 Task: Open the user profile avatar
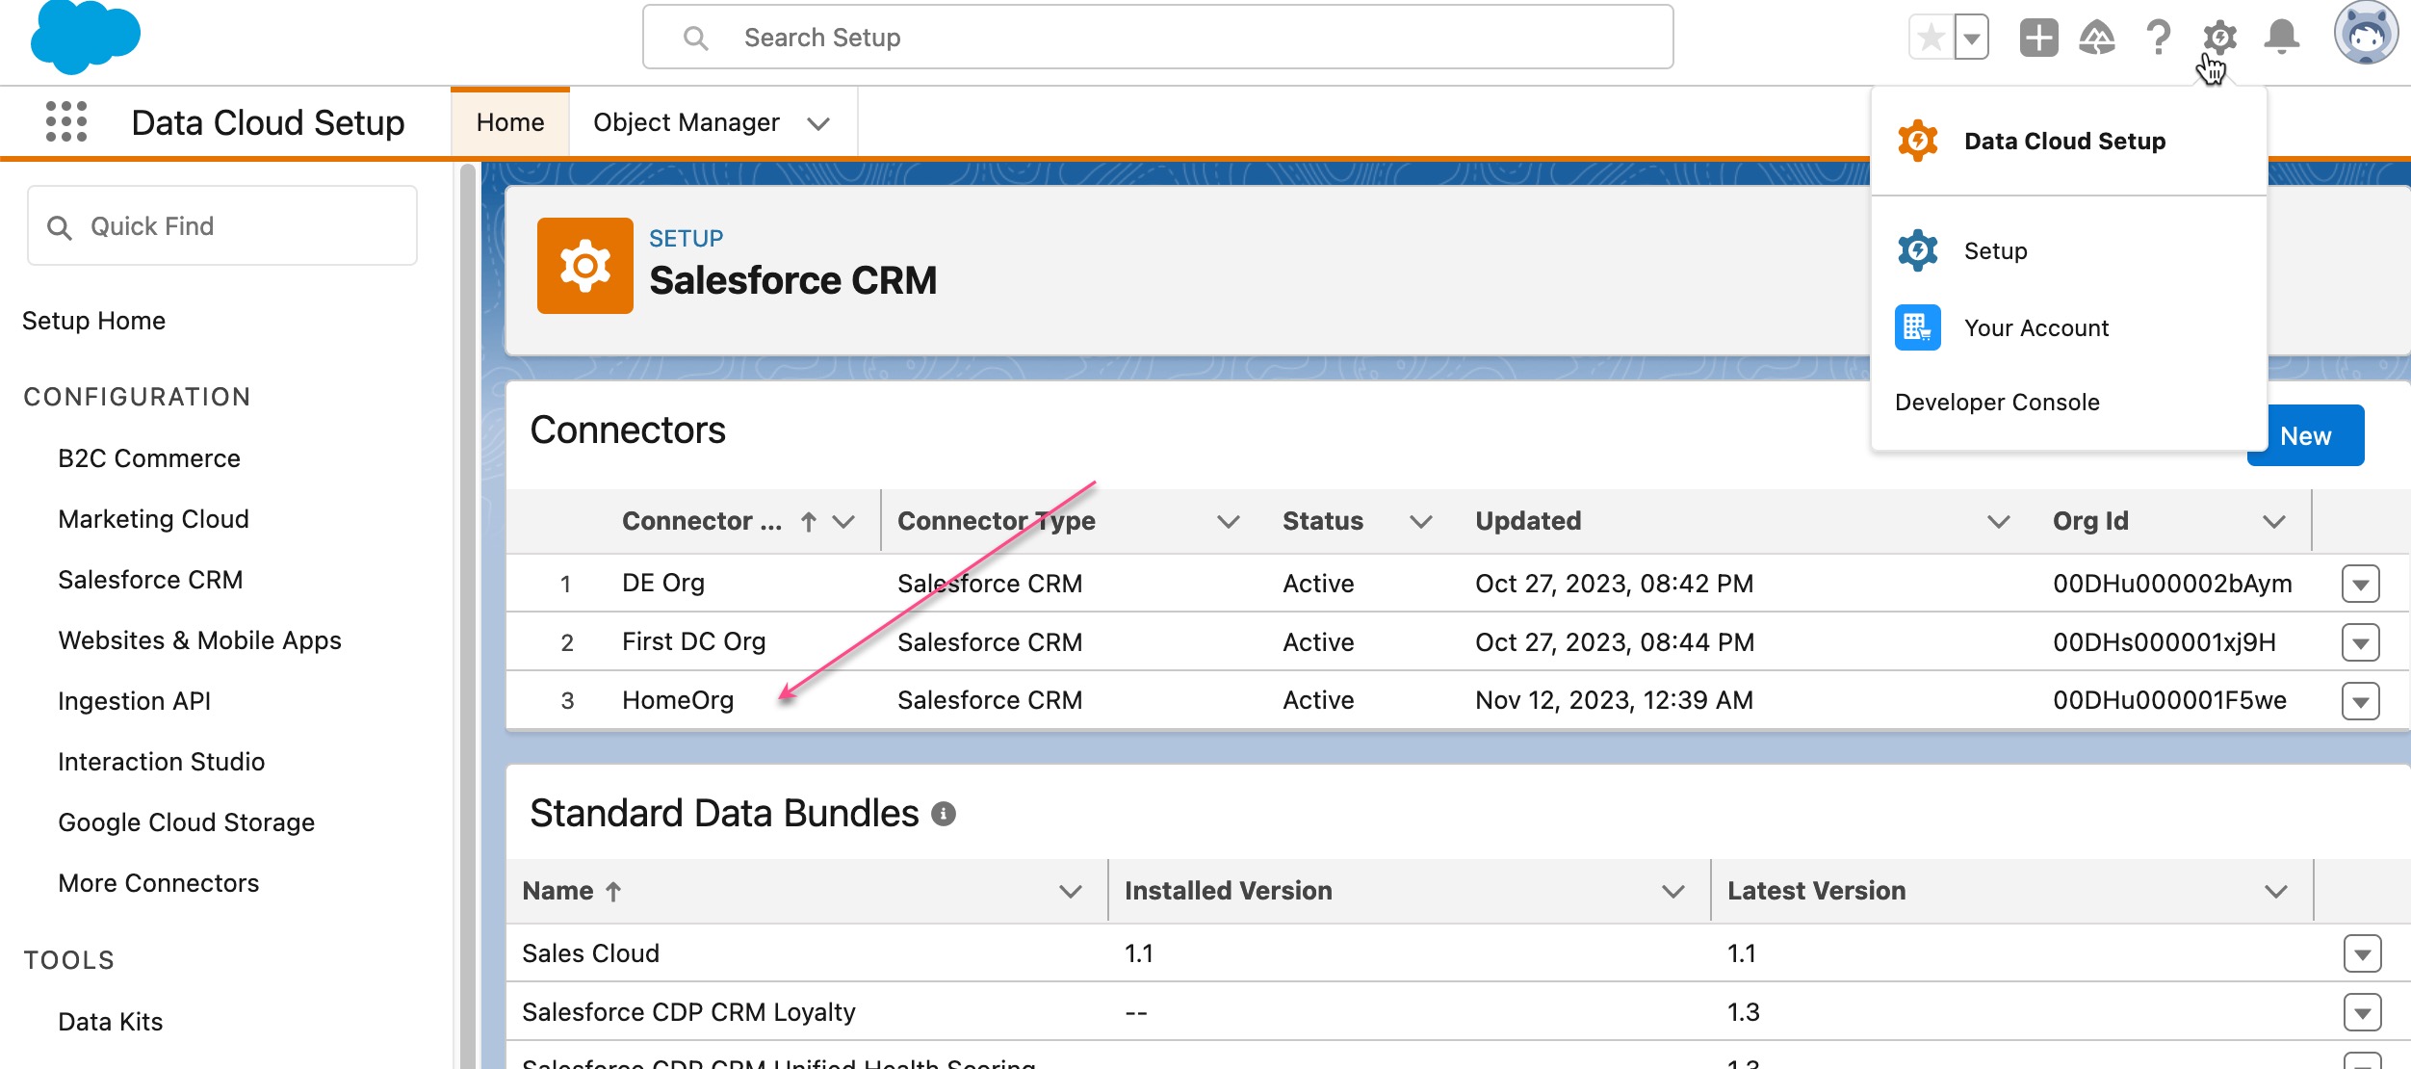click(2366, 35)
